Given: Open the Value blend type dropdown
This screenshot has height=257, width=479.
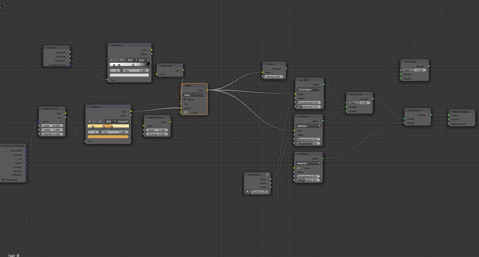Looking at the screenshot, I should [194, 95].
